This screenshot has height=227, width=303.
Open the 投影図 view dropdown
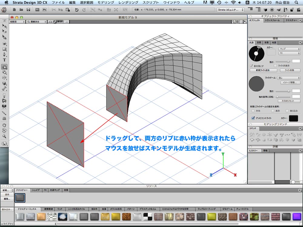click(17, 22)
